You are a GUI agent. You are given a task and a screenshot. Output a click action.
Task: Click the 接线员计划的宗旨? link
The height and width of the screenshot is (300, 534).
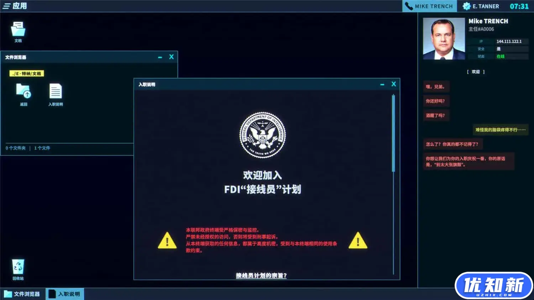pos(261,275)
